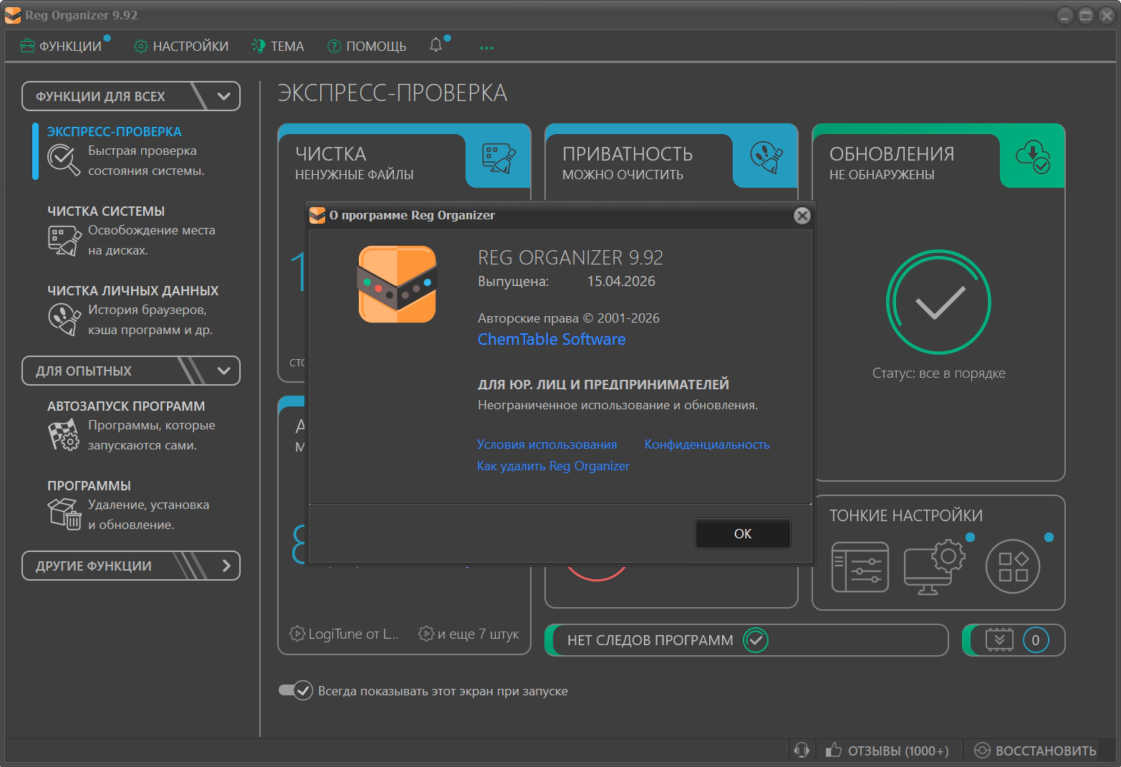Open the ФУНКЦИИ menu

coord(62,46)
